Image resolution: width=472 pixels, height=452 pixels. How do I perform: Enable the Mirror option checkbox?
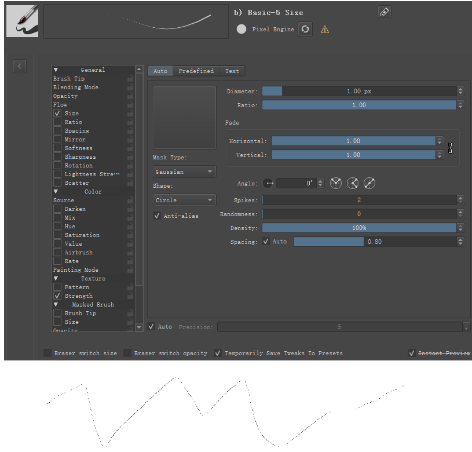pyautogui.click(x=57, y=140)
